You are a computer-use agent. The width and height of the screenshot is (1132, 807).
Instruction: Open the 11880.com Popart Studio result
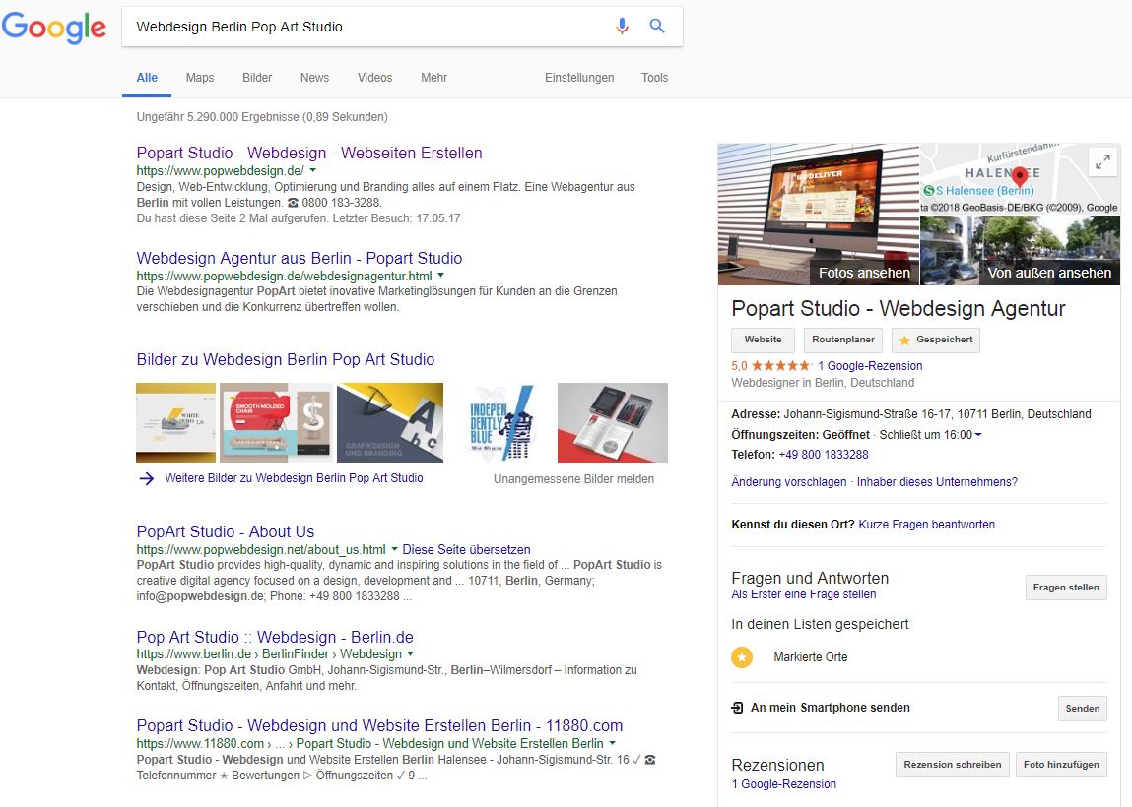(x=379, y=725)
